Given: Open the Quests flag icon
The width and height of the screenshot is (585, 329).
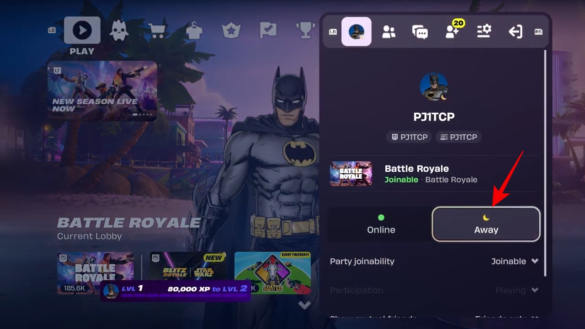Looking at the screenshot, I should (x=268, y=31).
